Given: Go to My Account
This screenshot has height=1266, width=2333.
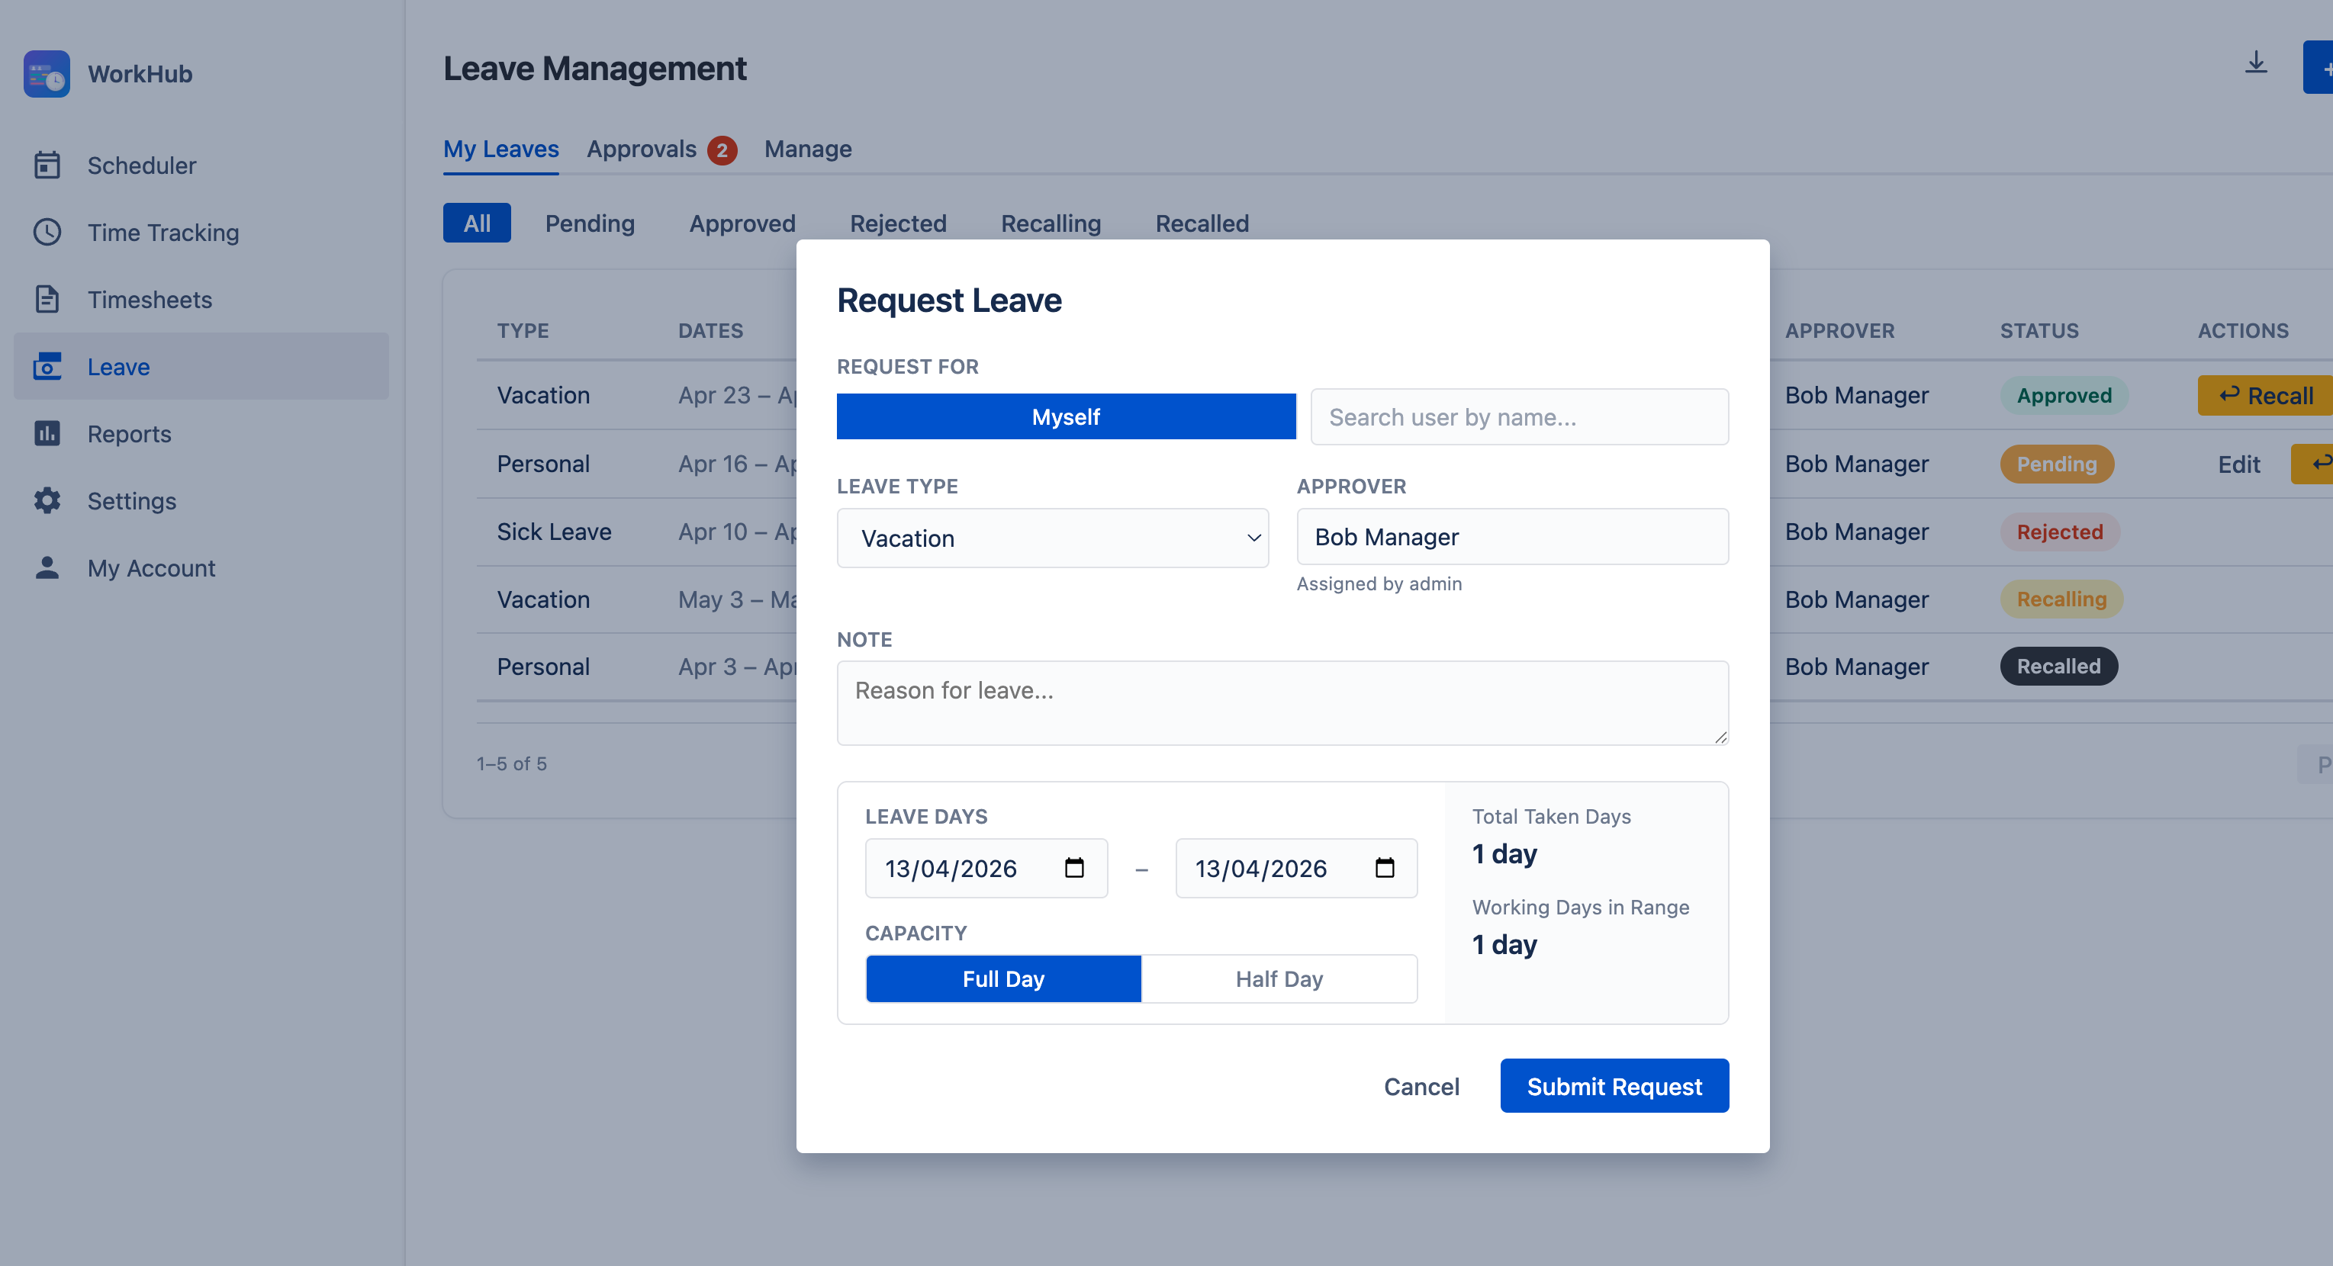Looking at the screenshot, I should pos(150,568).
